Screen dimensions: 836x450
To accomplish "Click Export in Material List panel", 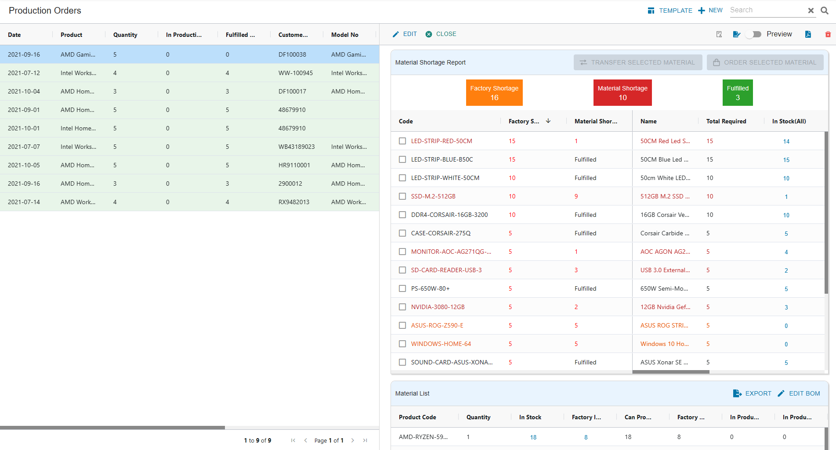I will (x=752, y=393).
